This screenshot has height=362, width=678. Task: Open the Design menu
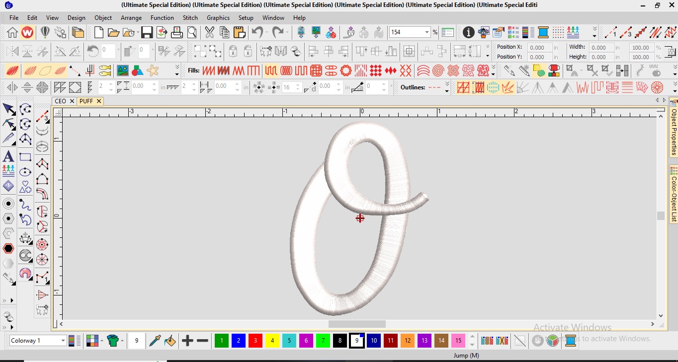(77, 18)
